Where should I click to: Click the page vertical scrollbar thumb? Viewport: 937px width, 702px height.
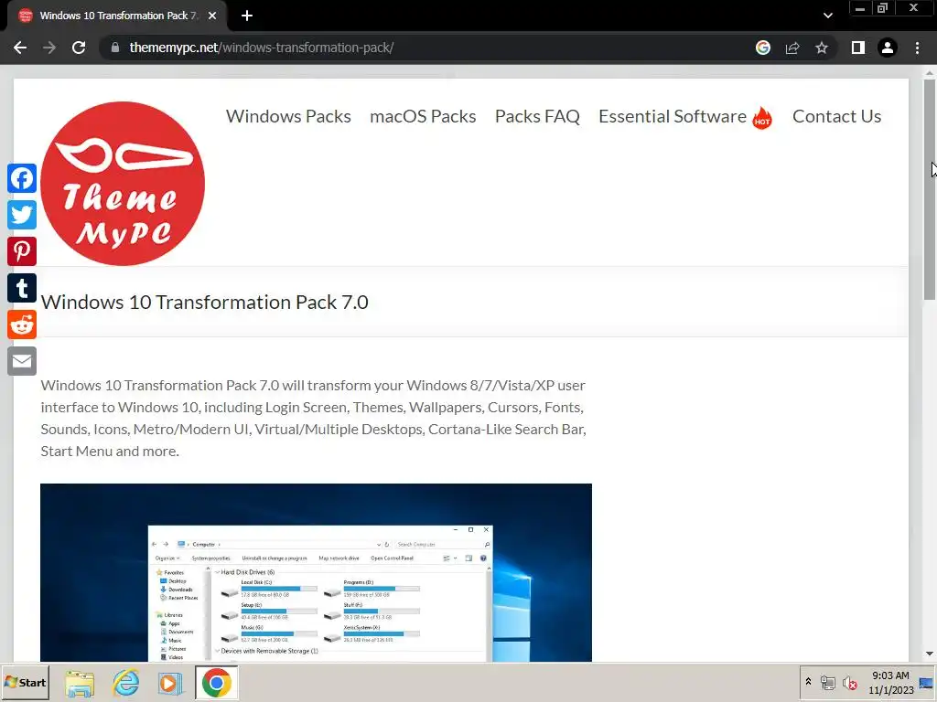point(929,189)
